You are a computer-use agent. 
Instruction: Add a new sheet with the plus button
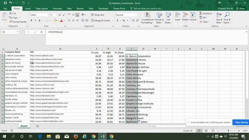37,126
